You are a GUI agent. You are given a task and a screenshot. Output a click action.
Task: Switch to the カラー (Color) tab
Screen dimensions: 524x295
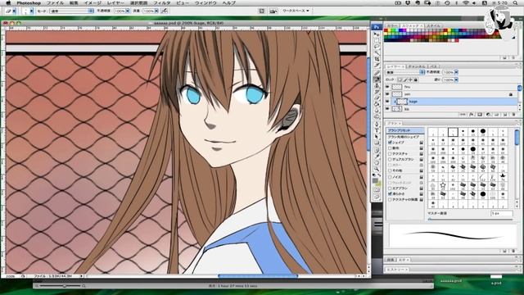click(392, 25)
